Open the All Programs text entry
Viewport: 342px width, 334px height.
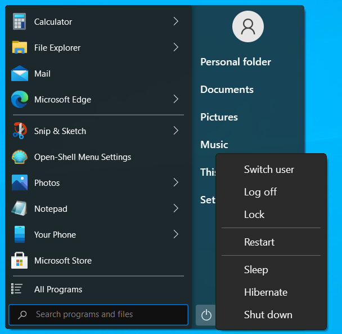[x=58, y=290]
